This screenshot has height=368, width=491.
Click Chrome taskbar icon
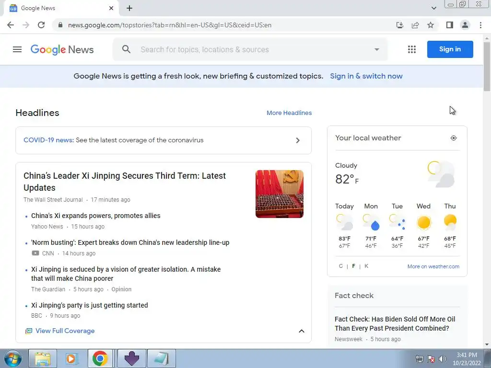[x=100, y=358]
